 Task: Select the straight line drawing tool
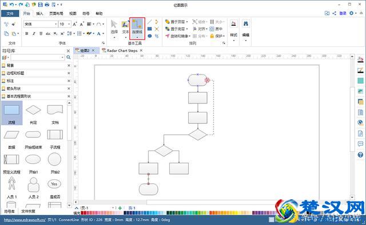(150, 22)
